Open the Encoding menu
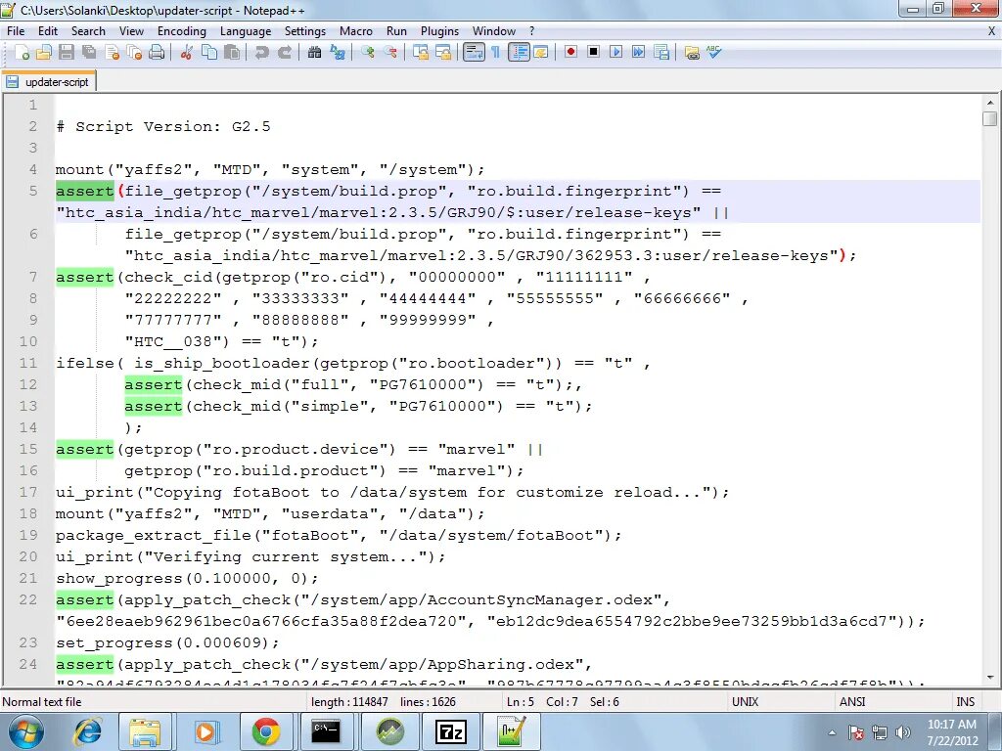1002x751 pixels. pyautogui.click(x=182, y=30)
